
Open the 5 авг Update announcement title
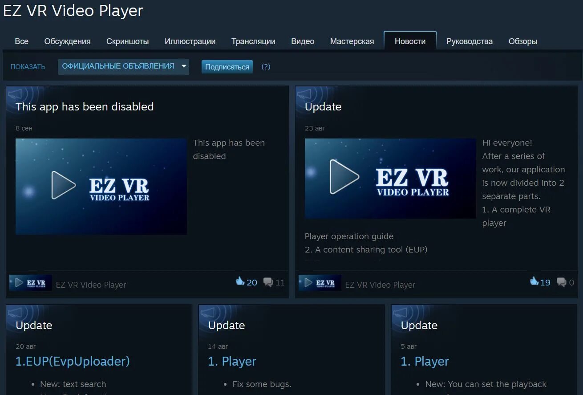[419, 325]
